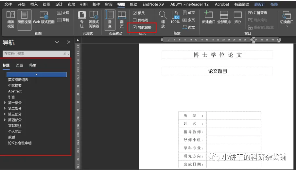Open the Zoom dialog (缩放)
The width and height of the screenshot is (296, 170).
pyautogui.click(x=163, y=20)
